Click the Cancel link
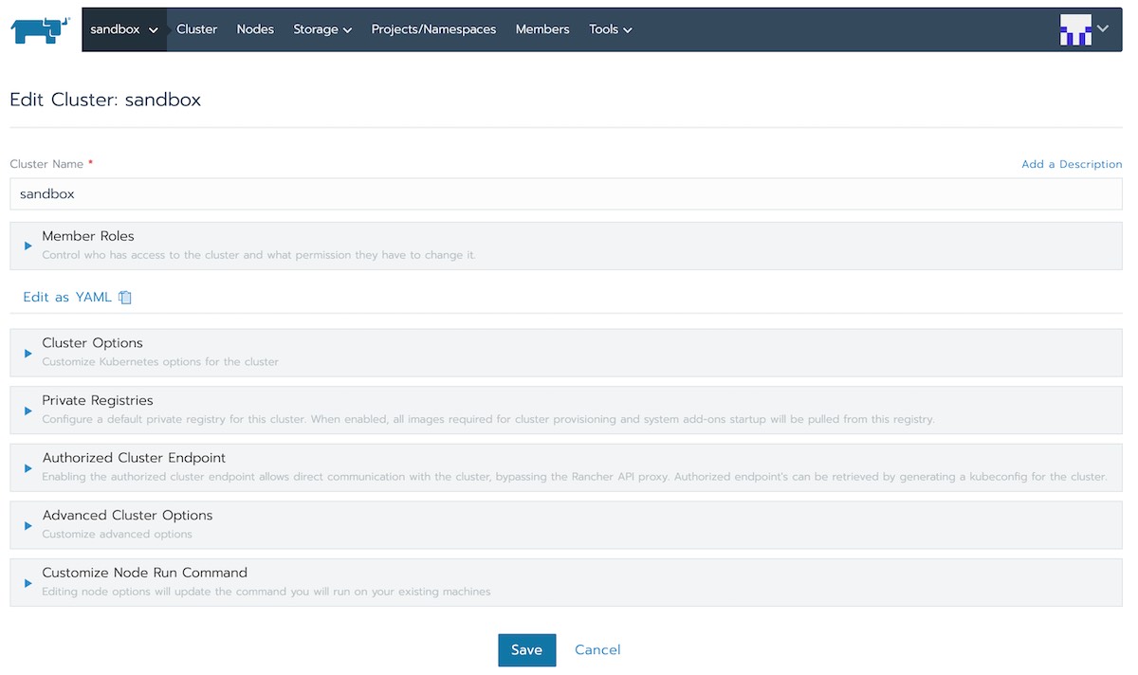Image resolution: width=1138 pixels, height=675 pixels. (597, 650)
